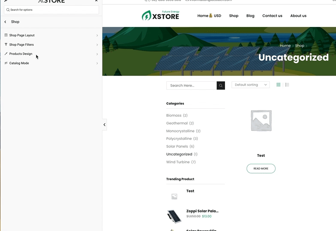Open Catalog Mode settings
This screenshot has height=231, width=336.
51,63
